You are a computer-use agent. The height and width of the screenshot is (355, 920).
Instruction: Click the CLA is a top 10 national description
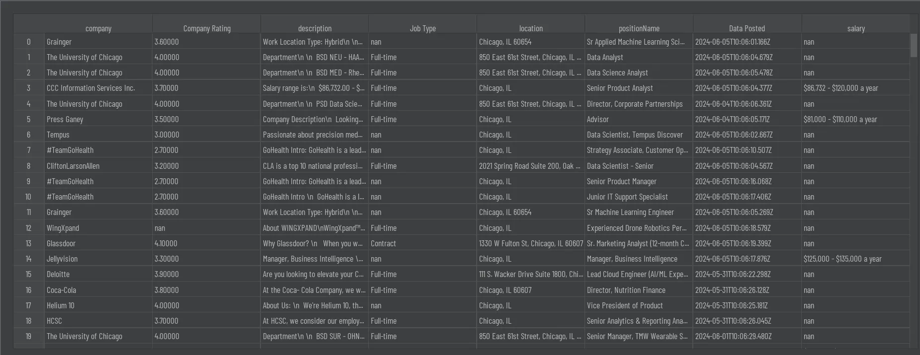(x=315, y=166)
